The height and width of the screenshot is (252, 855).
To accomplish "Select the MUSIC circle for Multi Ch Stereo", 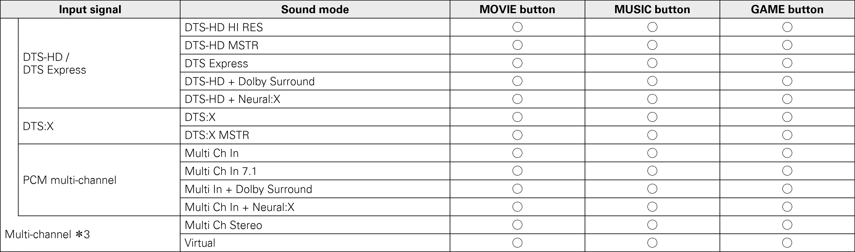I will point(652,225).
